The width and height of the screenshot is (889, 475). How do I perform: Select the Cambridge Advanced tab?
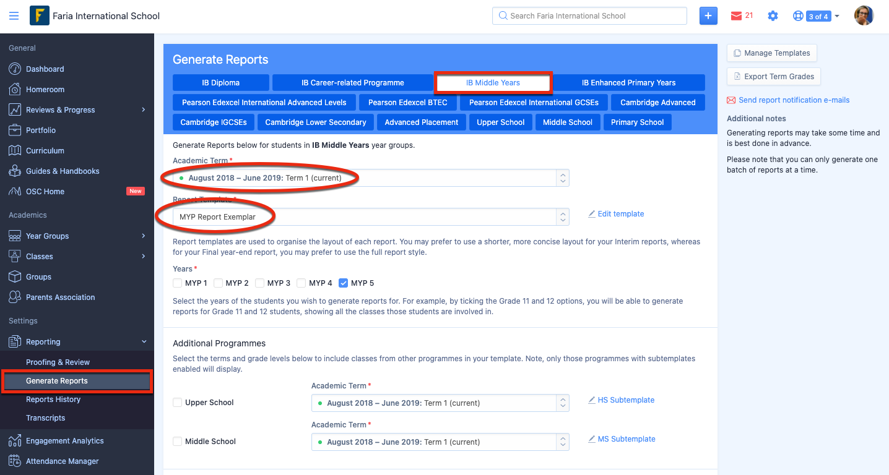(658, 103)
